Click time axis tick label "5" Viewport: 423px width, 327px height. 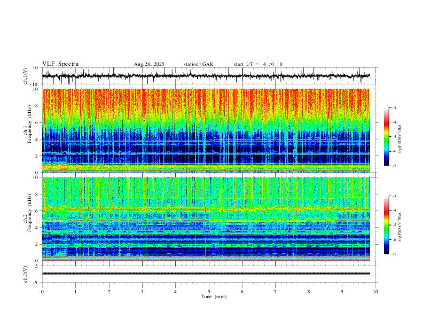(209, 292)
